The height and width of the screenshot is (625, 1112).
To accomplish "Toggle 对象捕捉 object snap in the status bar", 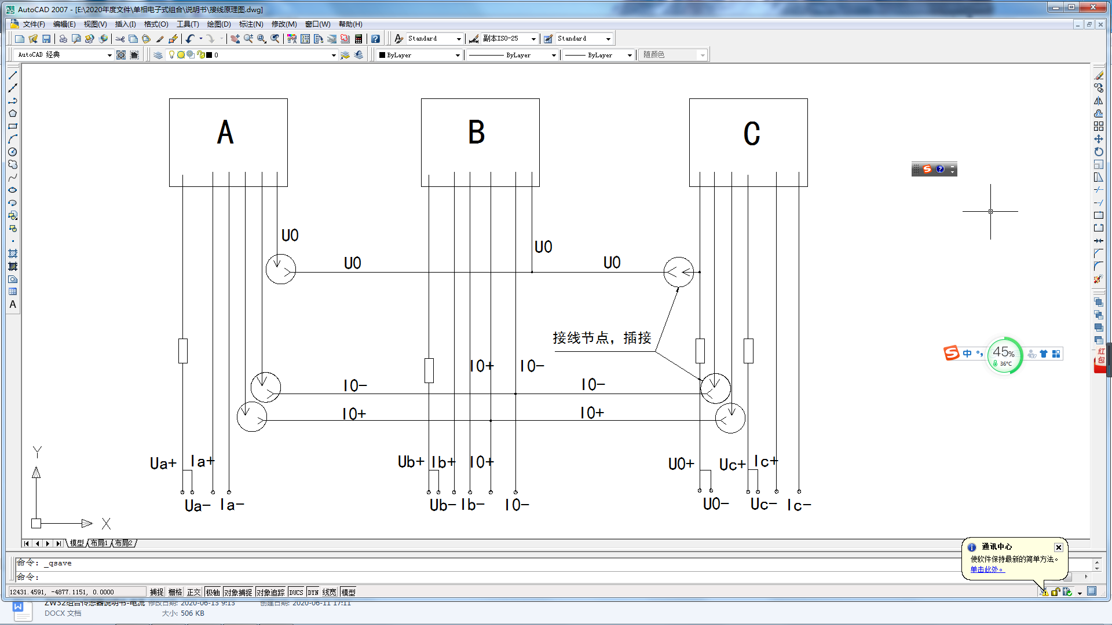I will click(237, 592).
